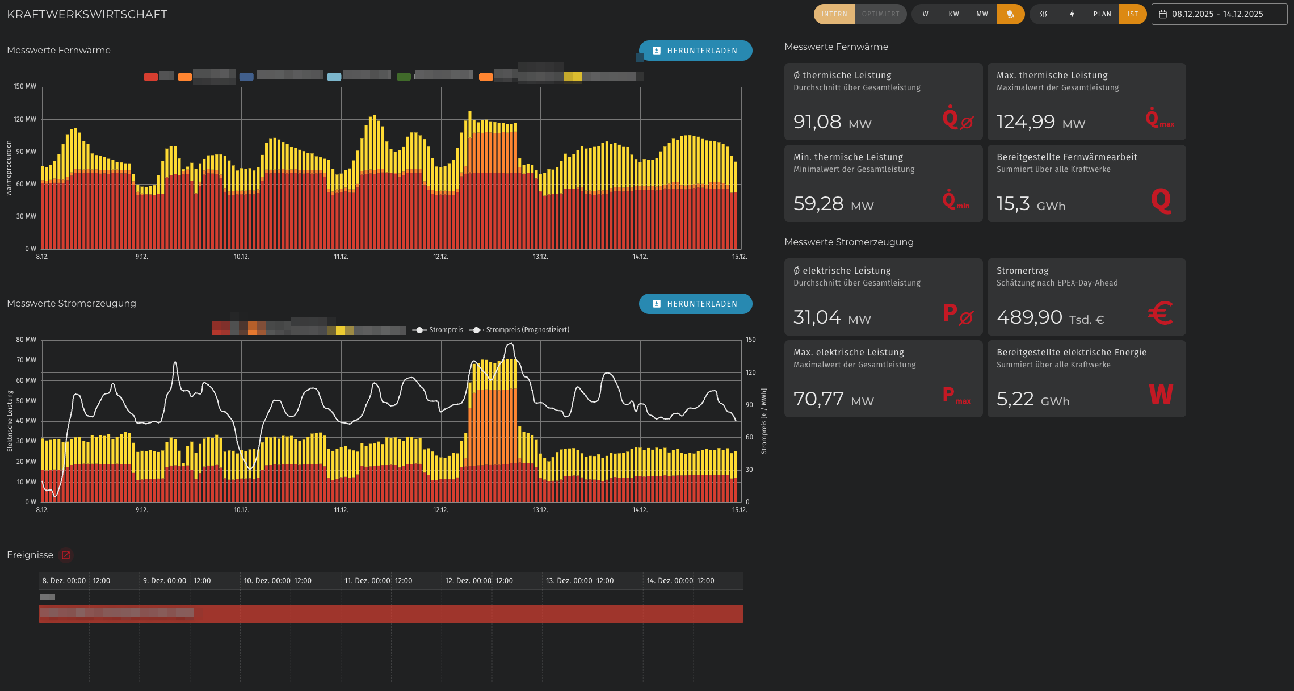Activate the IST data view
The width and height of the screenshot is (1294, 691).
pos(1132,14)
